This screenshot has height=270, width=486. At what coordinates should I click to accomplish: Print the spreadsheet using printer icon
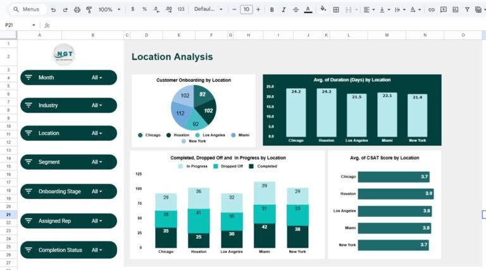[77, 10]
